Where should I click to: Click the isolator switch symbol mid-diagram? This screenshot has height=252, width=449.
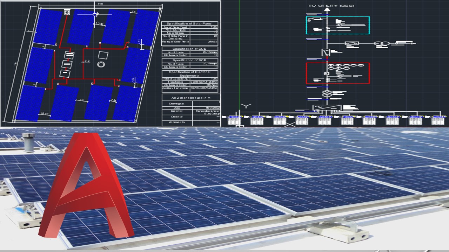pyautogui.click(x=326, y=51)
